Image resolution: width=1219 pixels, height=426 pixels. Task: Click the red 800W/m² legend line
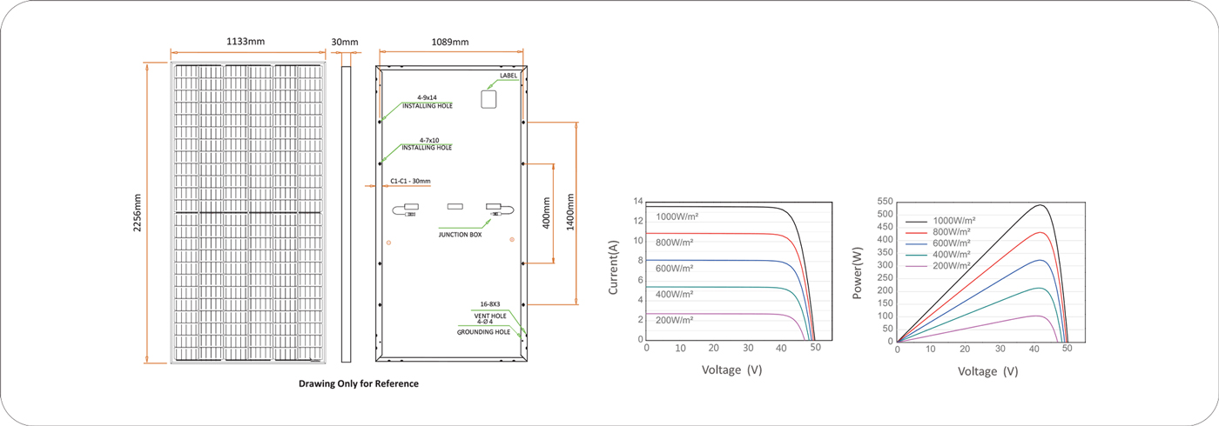tap(916, 232)
